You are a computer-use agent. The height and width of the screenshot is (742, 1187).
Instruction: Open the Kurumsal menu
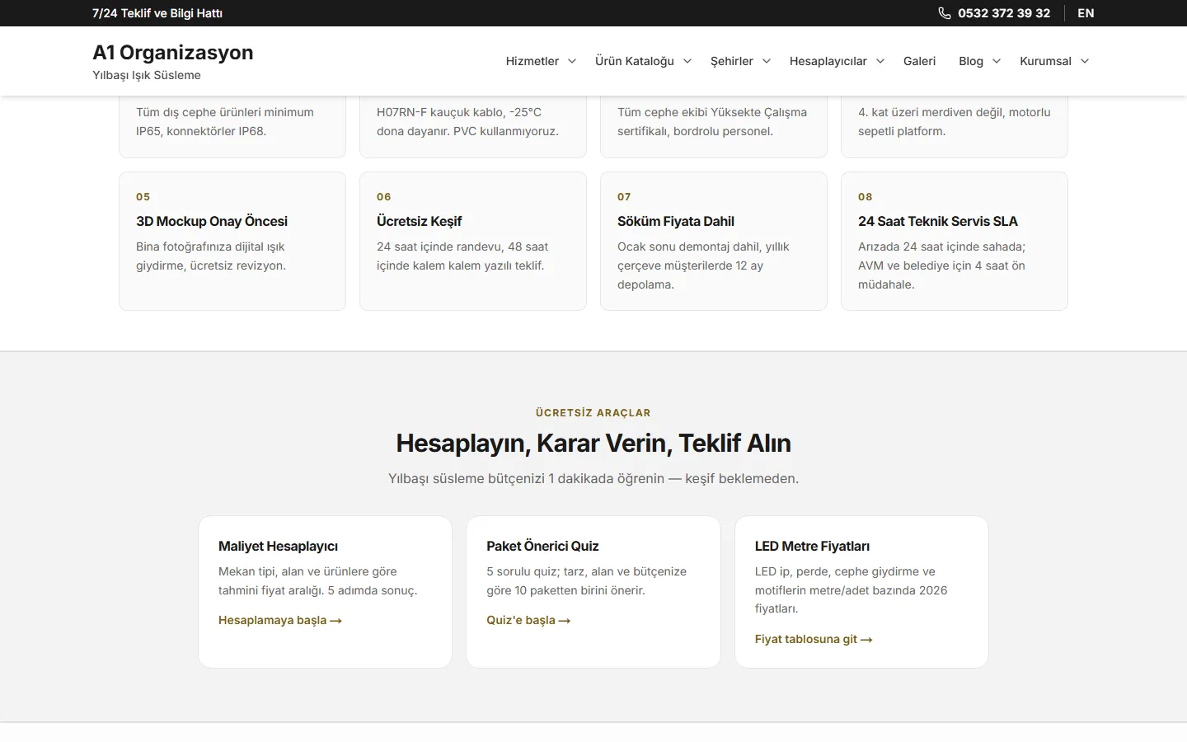(x=1045, y=61)
